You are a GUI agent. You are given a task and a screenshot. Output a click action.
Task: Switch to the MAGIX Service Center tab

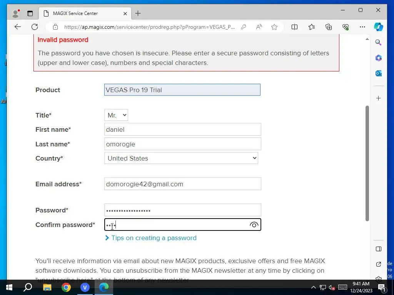pyautogui.click(x=85, y=13)
